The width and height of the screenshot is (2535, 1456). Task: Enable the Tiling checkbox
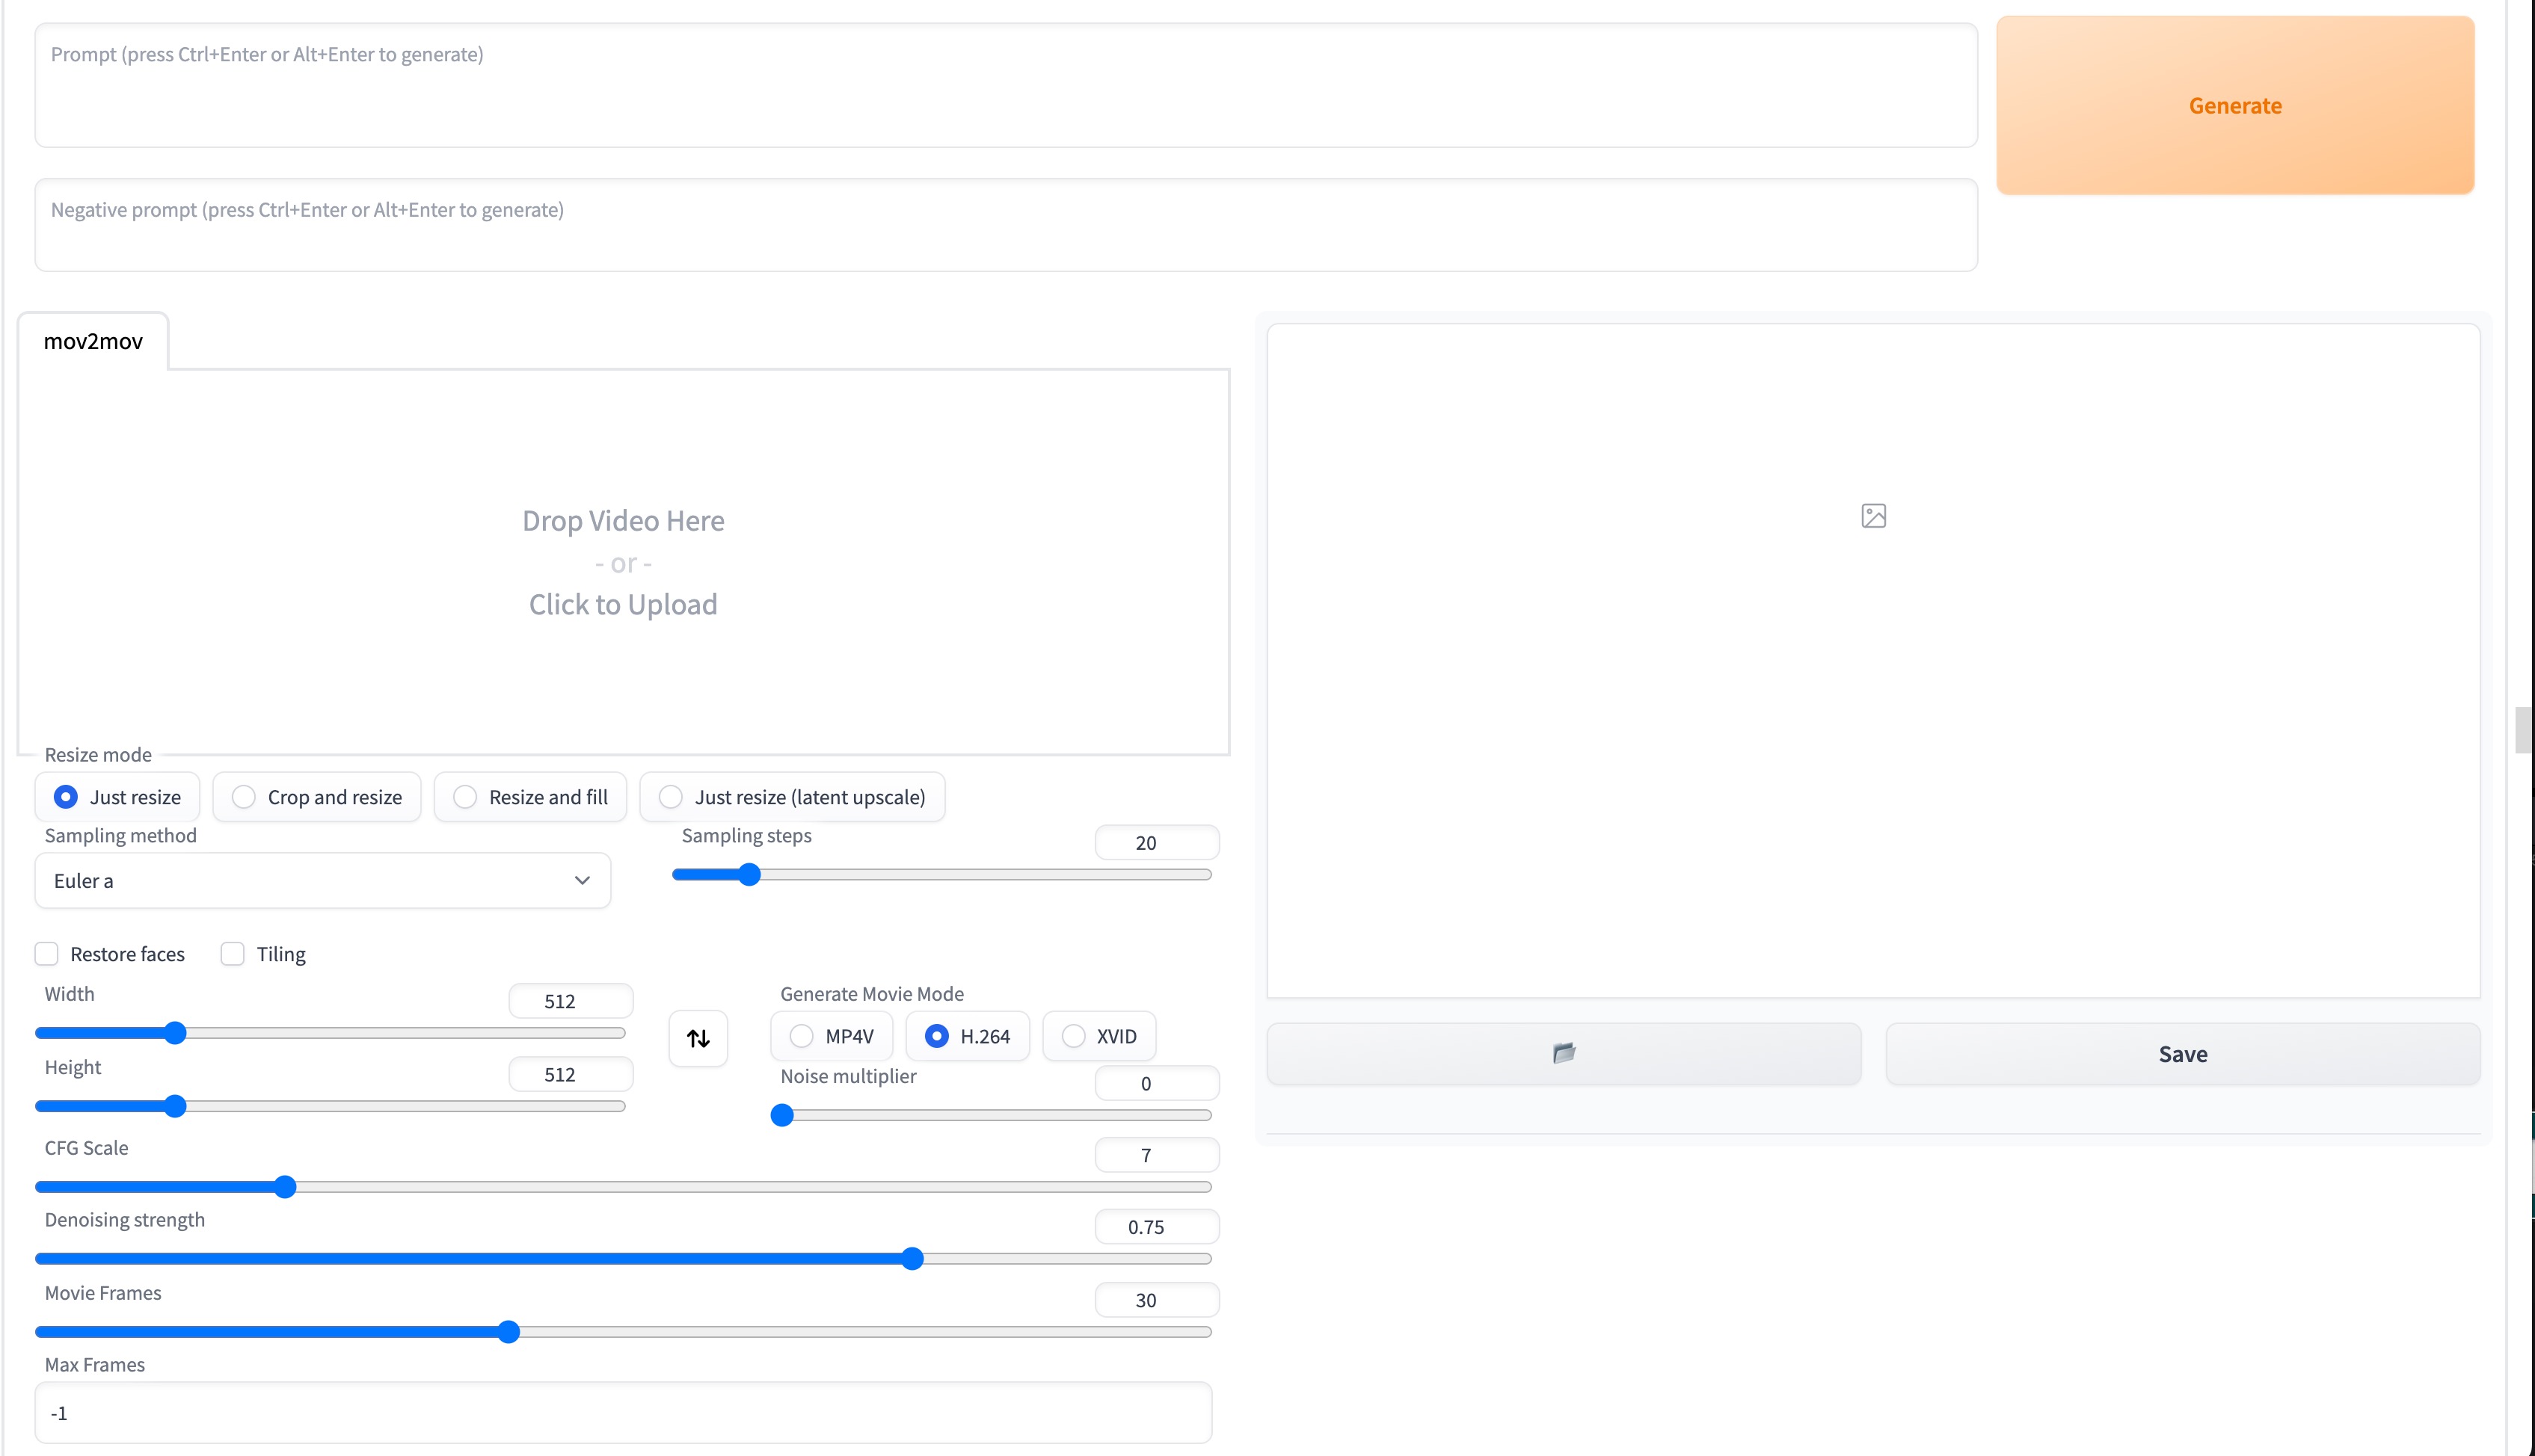233,954
